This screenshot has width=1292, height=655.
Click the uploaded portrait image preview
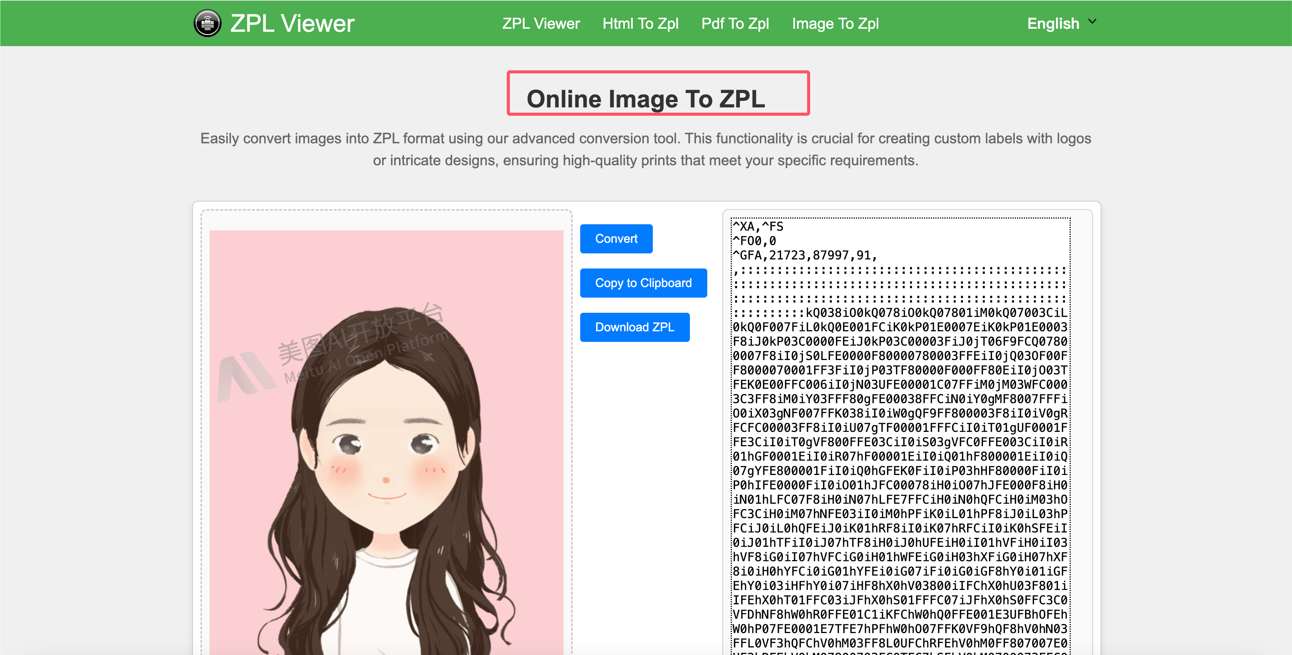click(x=386, y=442)
